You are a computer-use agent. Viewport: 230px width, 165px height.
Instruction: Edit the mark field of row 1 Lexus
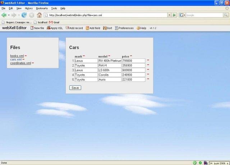[x=86, y=61]
